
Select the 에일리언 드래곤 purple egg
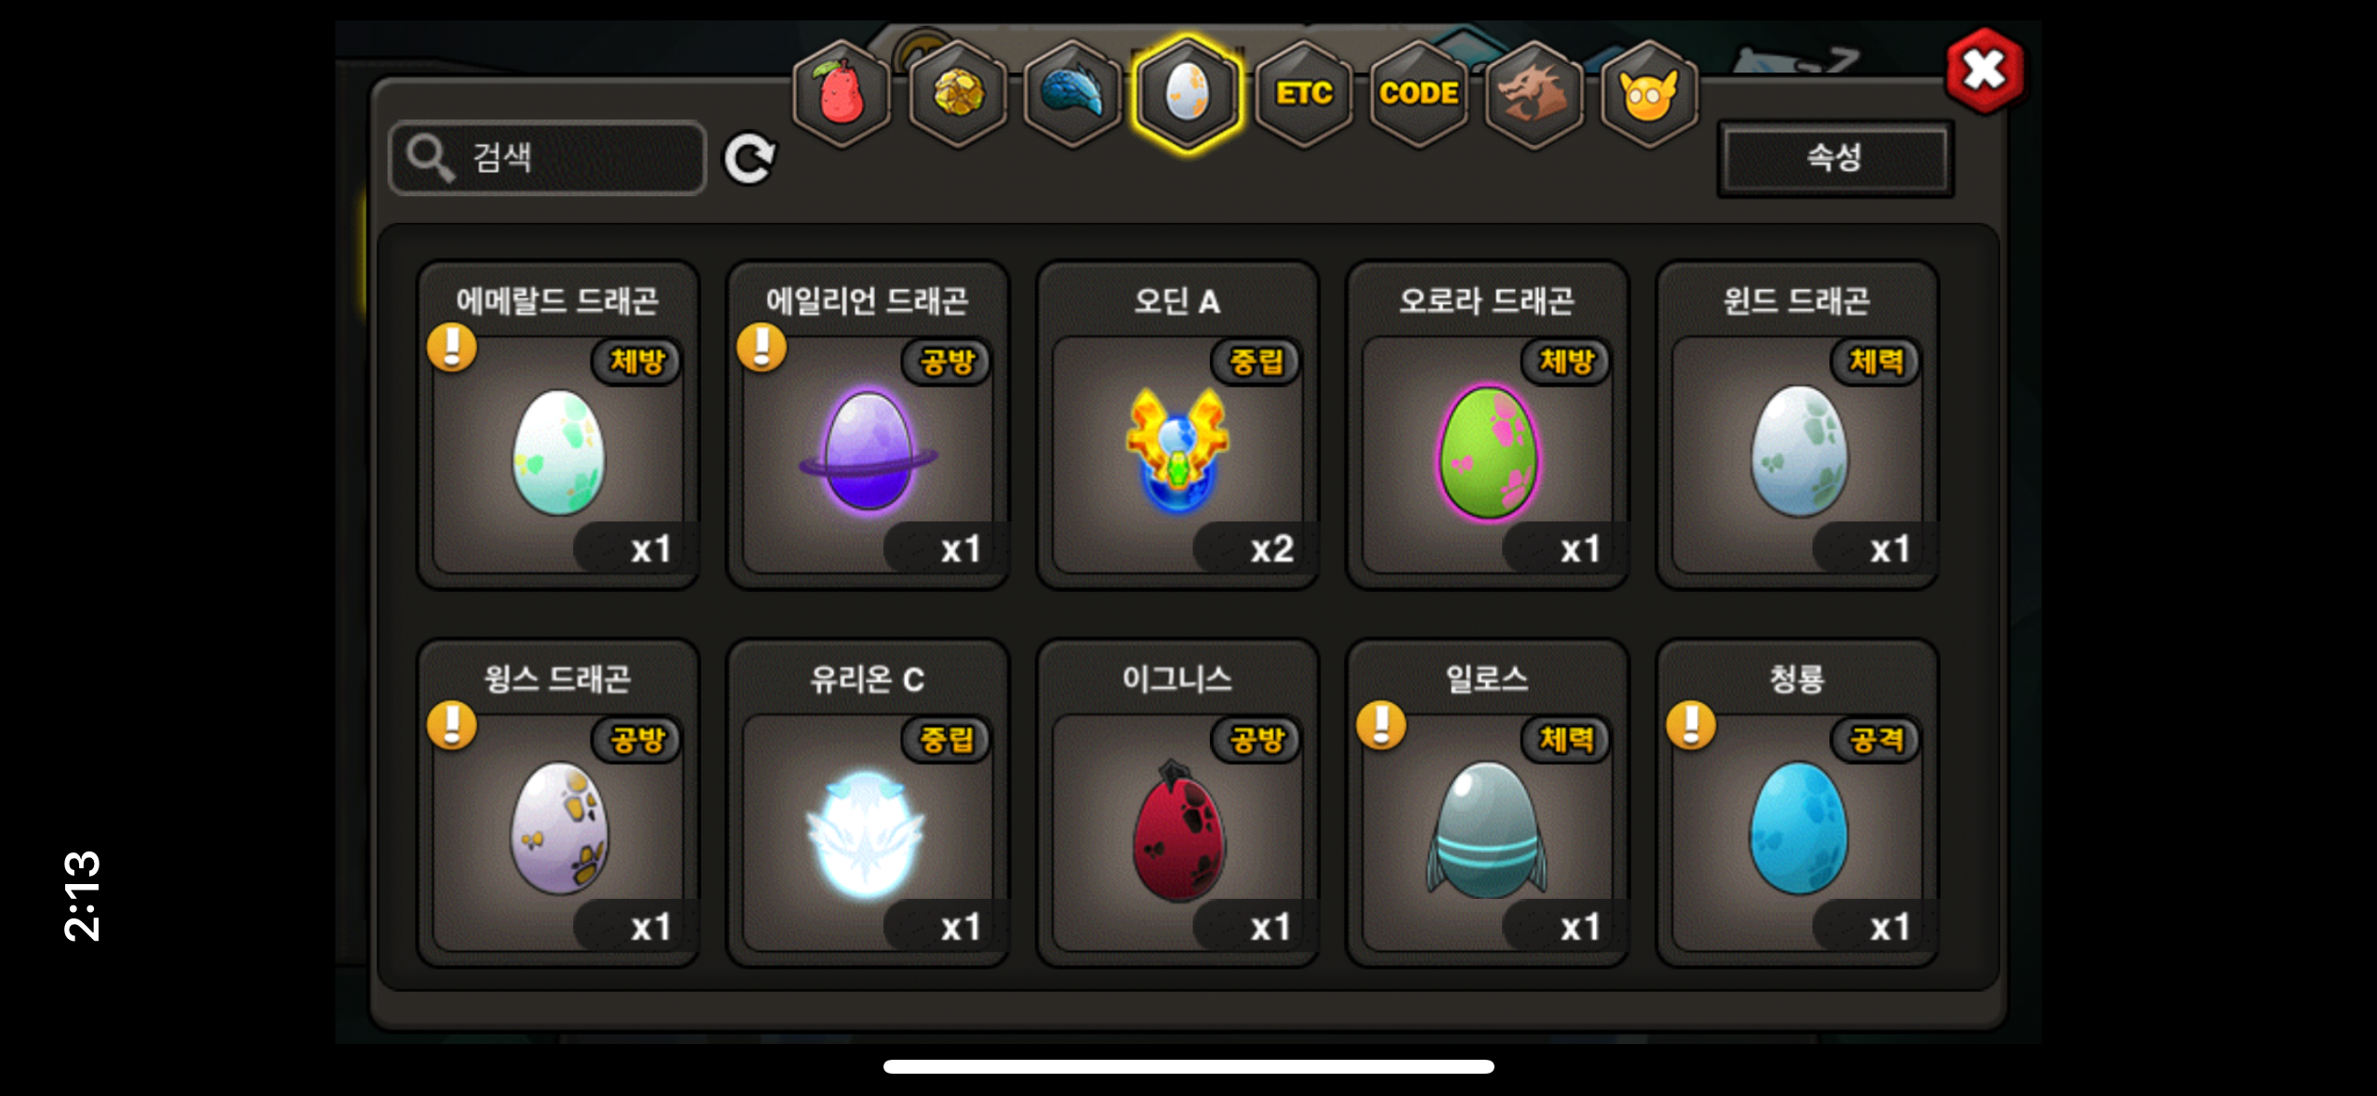tap(868, 425)
